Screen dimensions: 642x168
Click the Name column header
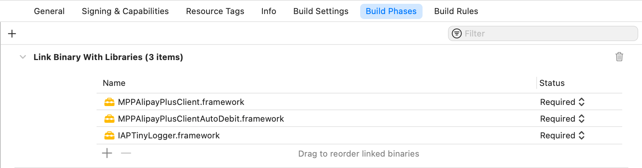coord(114,83)
